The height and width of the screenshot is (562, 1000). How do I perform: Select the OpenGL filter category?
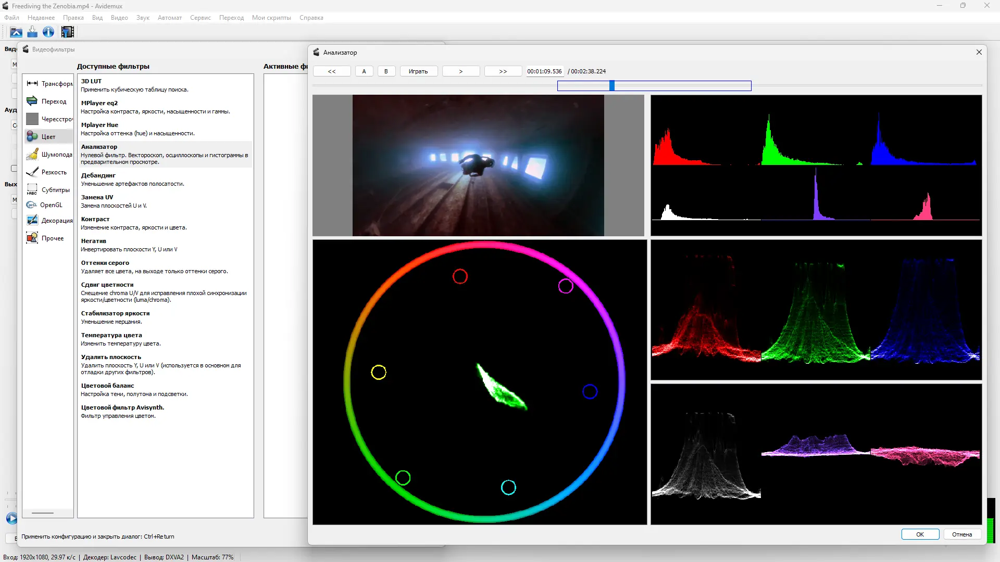(51, 205)
